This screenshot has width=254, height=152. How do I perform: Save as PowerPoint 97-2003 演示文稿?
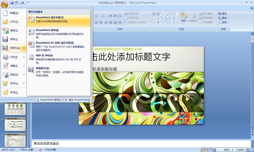tap(59, 46)
